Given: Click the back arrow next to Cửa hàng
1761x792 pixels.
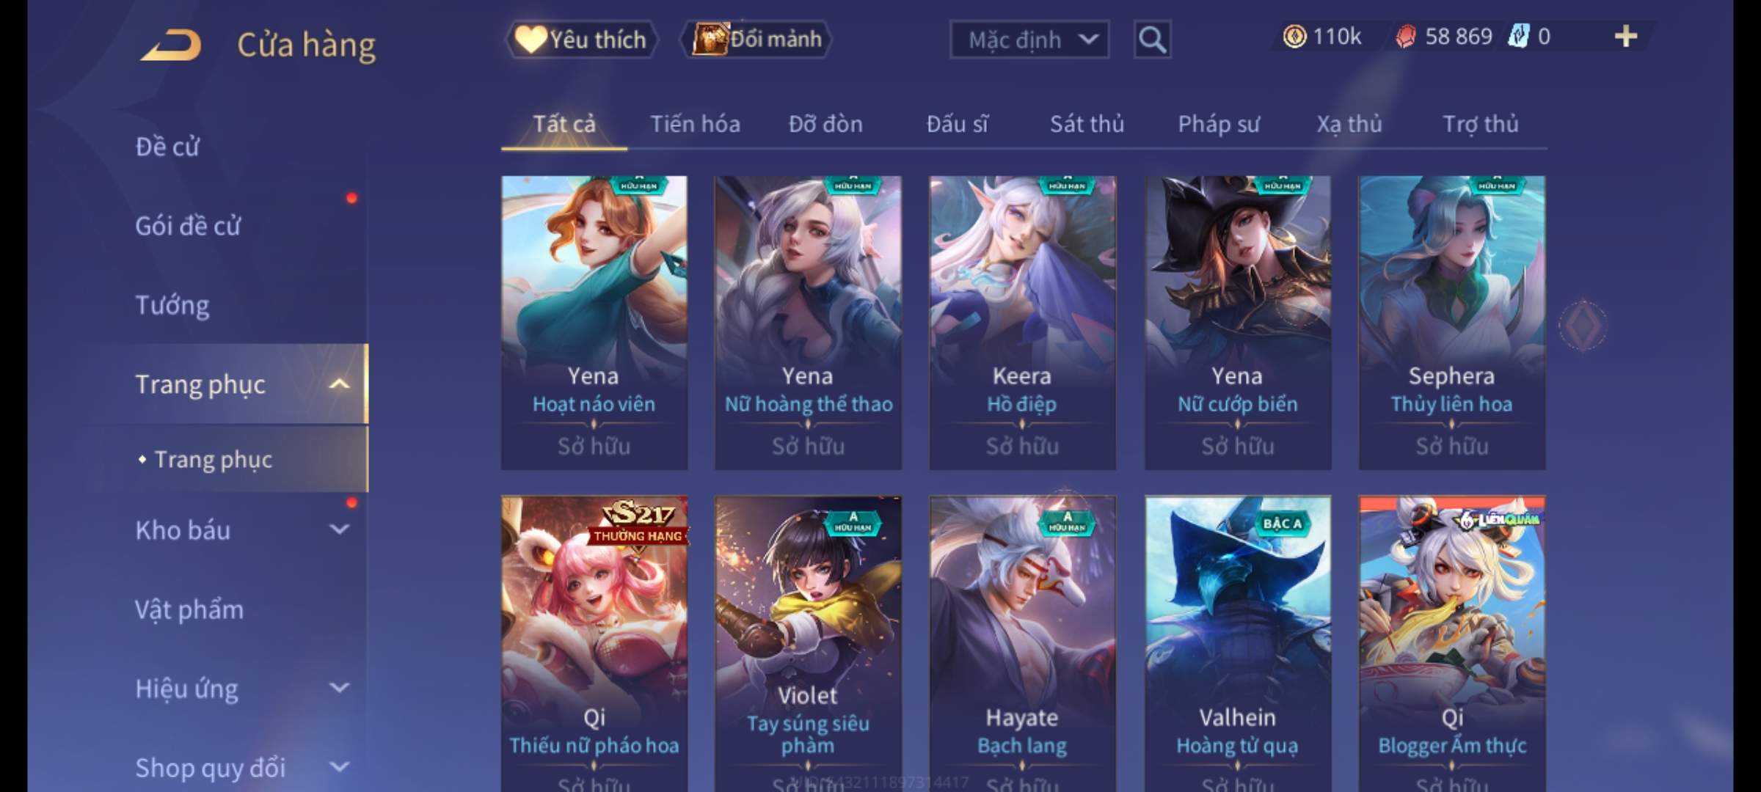Looking at the screenshot, I should [x=171, y=45].
